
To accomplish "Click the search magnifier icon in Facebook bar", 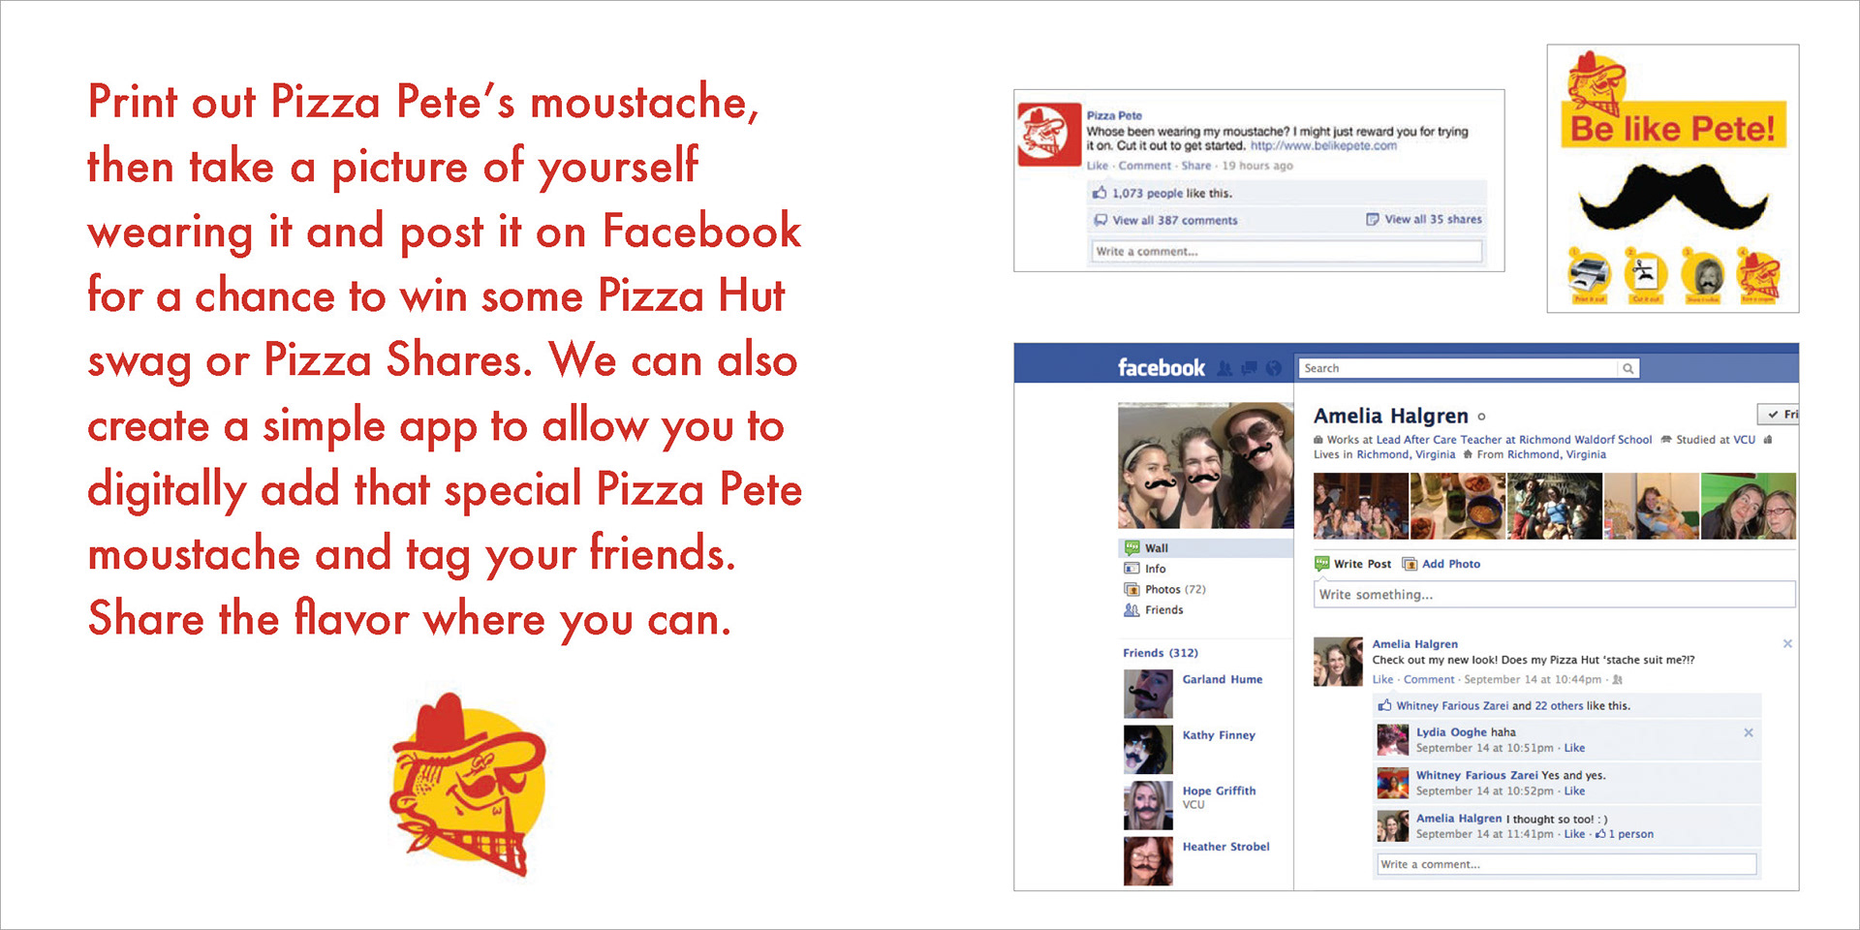I will (x=1627, y=368).
